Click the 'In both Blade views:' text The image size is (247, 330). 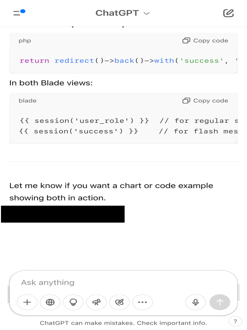click(x=51, y=83)
